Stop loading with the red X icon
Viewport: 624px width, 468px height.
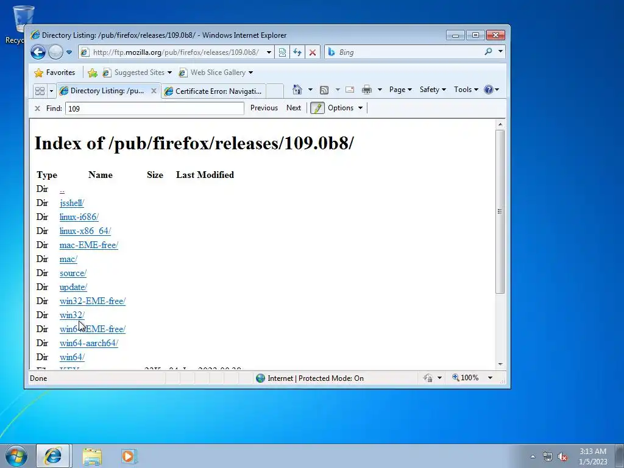click(313, 52)
